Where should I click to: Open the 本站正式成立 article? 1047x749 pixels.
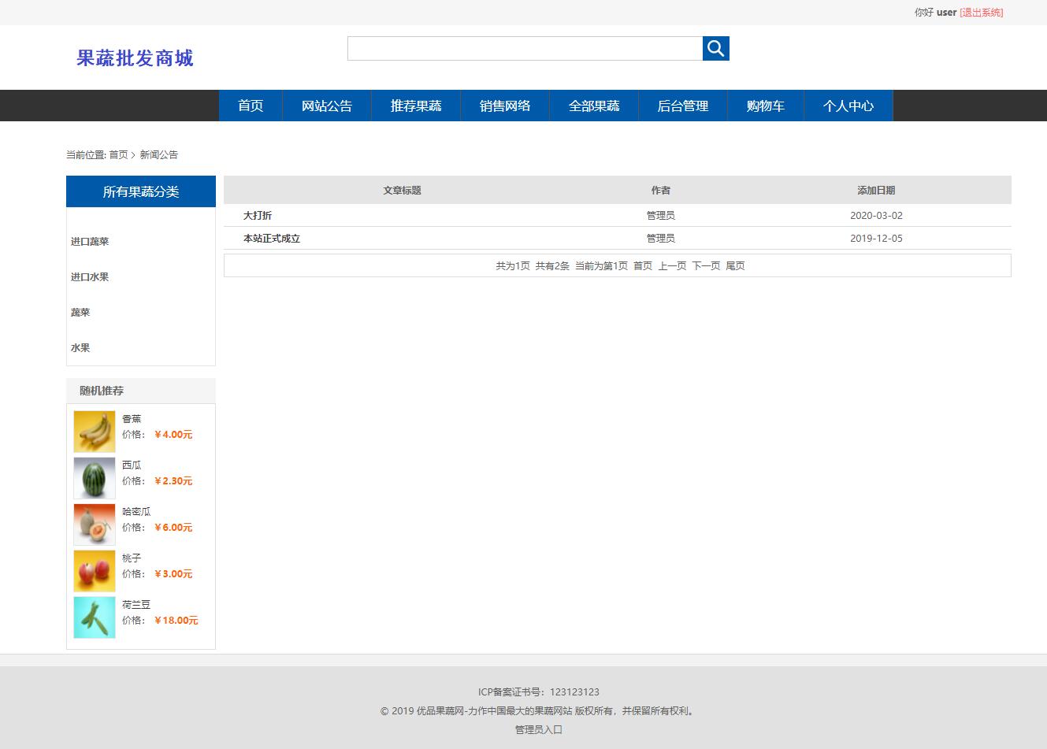(270, 238)
